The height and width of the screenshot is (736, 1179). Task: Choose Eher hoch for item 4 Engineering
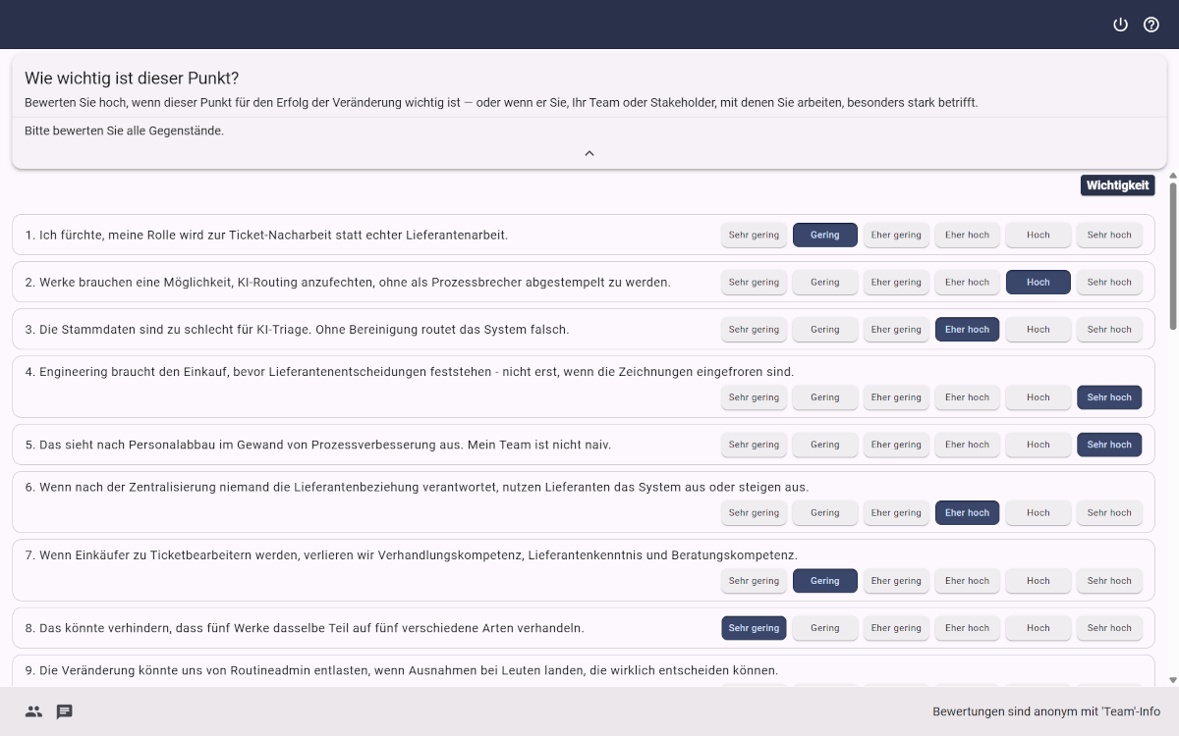(967, 397)
